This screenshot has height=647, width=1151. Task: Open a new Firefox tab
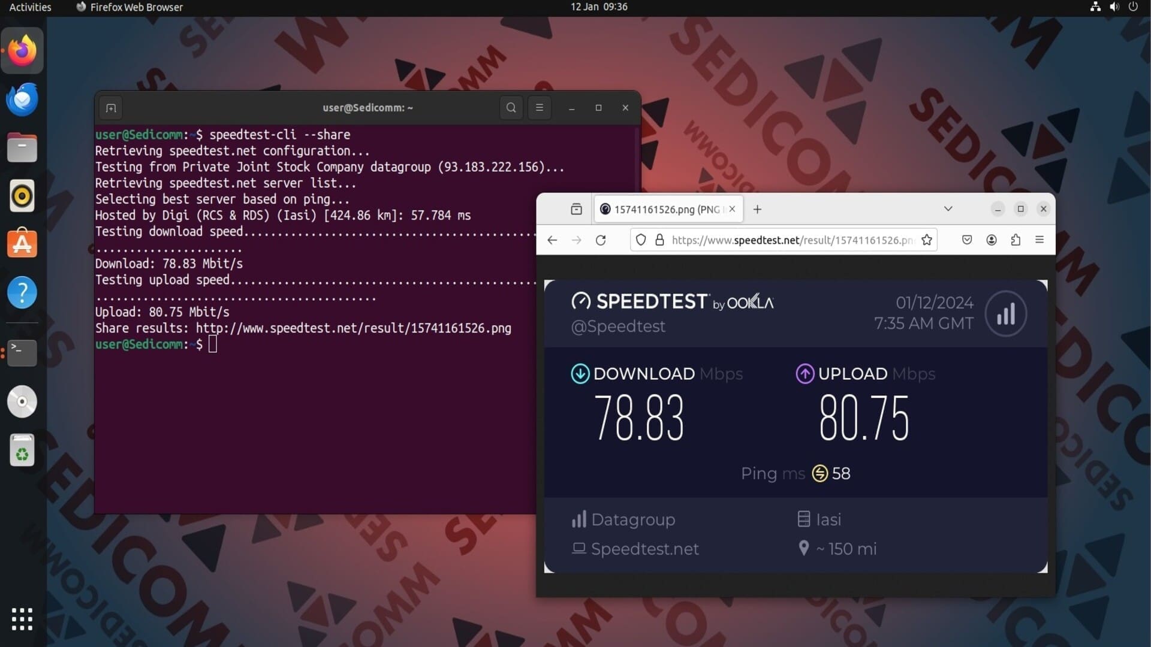coord(757,209)
